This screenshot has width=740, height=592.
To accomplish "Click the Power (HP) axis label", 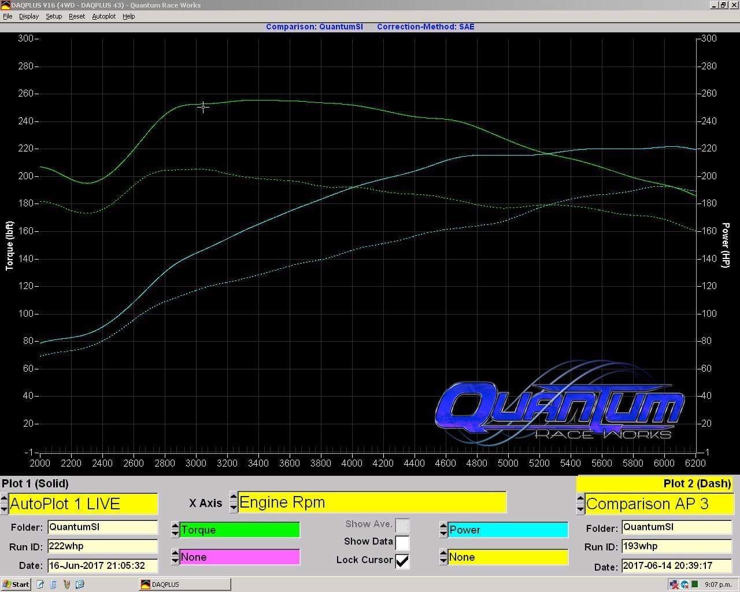I will coord(726,245).
